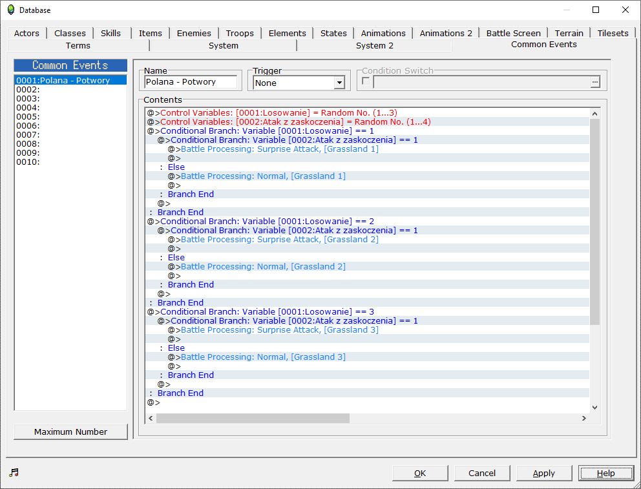This screenshot has height=489, width=641.
Task: Select common event 0006 in the list
Action: tap(70, 125)
